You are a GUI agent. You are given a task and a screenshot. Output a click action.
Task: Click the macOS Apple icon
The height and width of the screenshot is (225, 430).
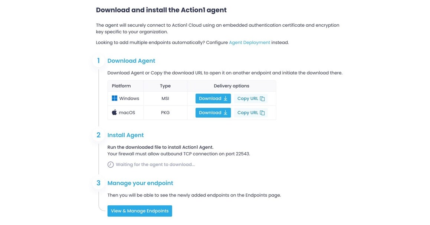[114, 112]
